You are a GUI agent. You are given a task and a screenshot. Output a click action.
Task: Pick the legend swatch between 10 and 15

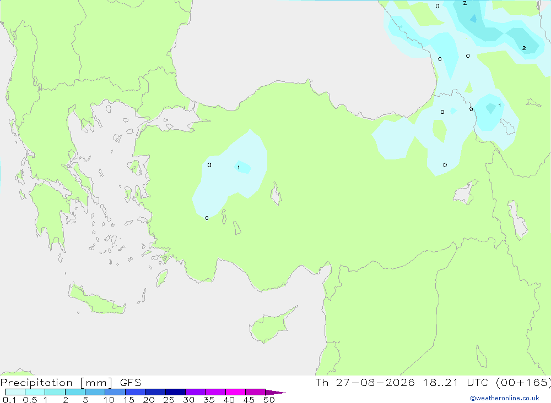[x=115, y=392]
